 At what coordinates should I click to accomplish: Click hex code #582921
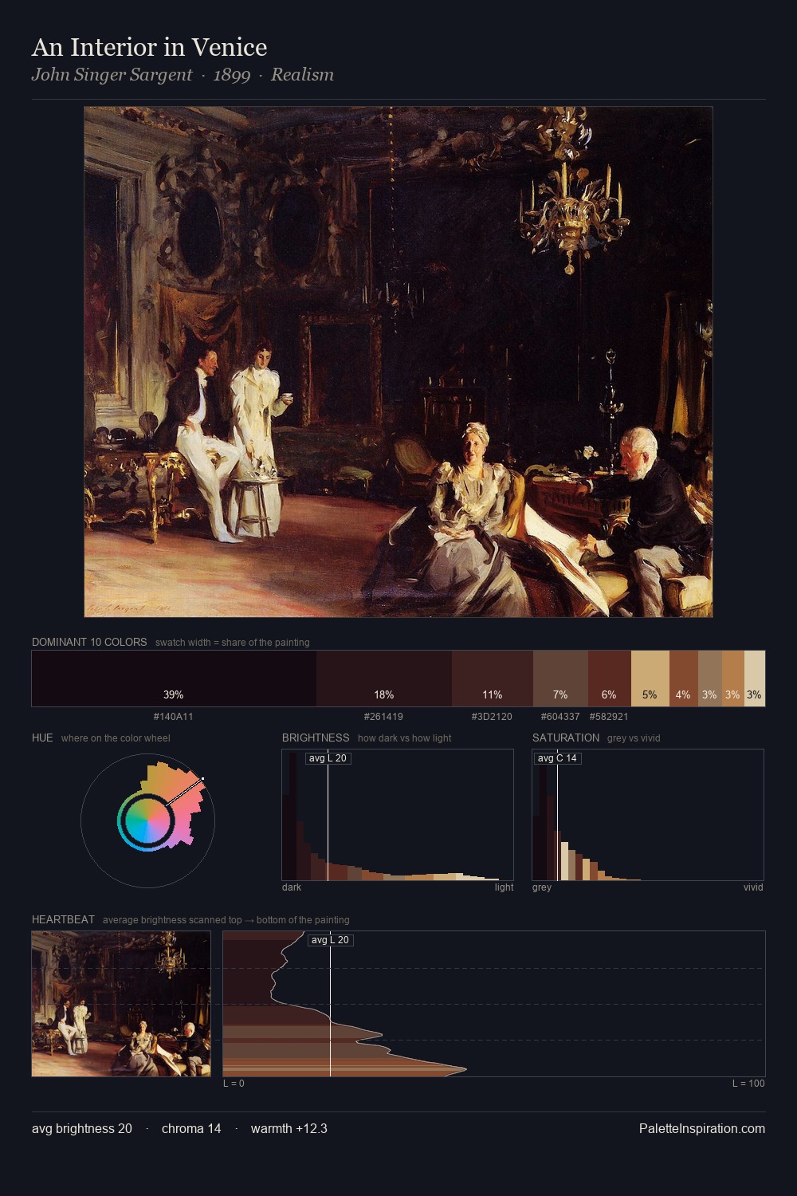(610, 717)
